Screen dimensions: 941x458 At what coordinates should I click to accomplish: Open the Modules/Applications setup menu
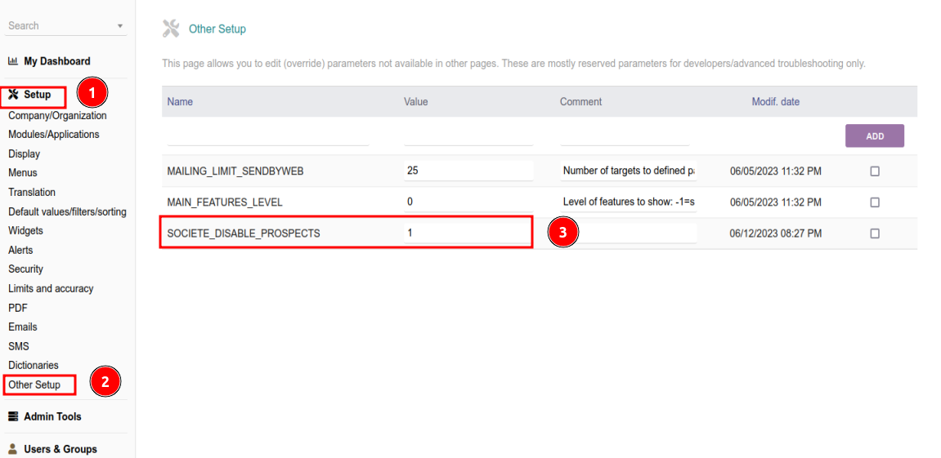[54, 134]
